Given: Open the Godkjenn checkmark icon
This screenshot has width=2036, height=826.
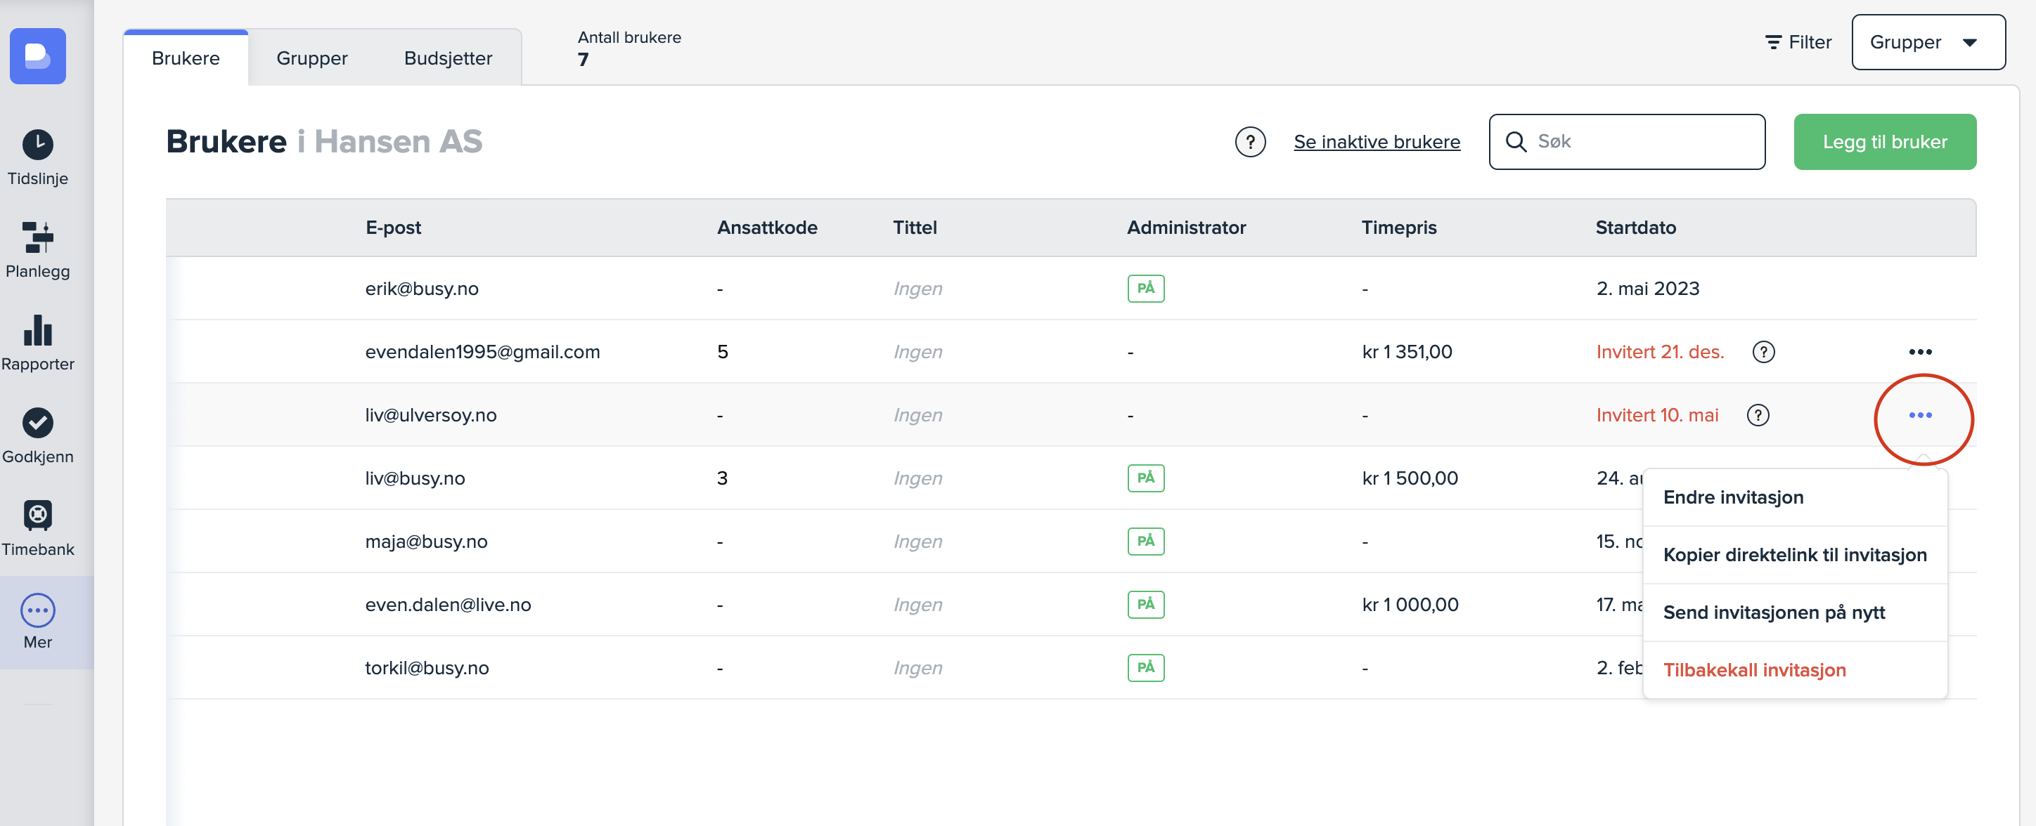Looking at the screenshot, I should point(37,422).
